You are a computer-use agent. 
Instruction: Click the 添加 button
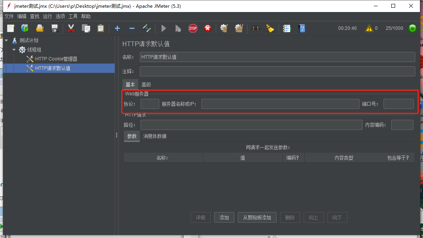(224, 217)
